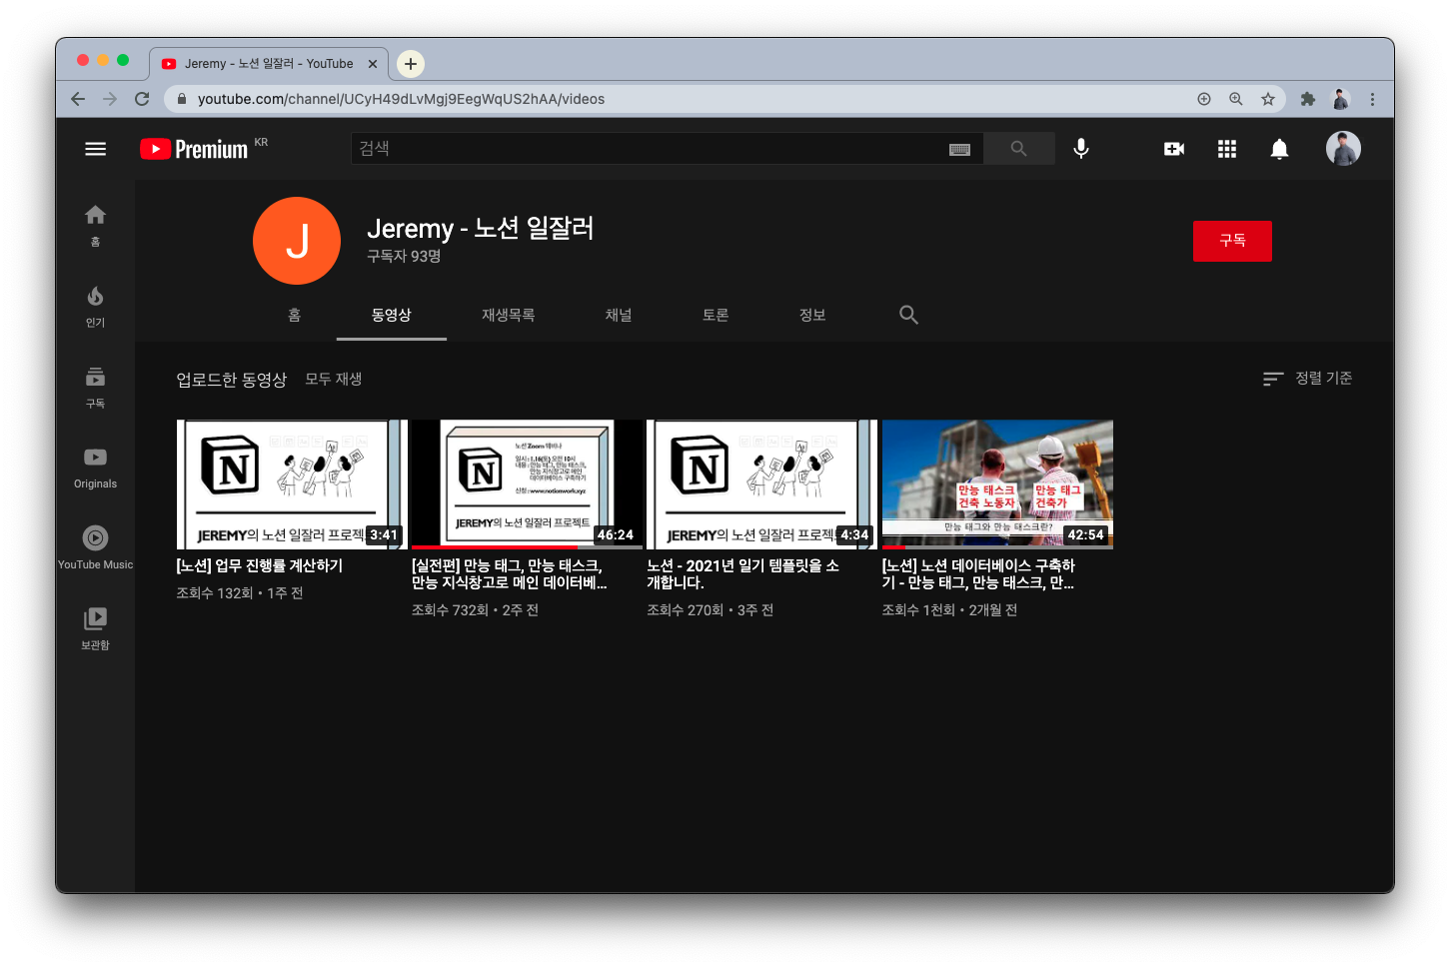The height and width of the screenshot is (967, 1450).
Task: Open video title 실전편 만능 태그
Action: 509,574
